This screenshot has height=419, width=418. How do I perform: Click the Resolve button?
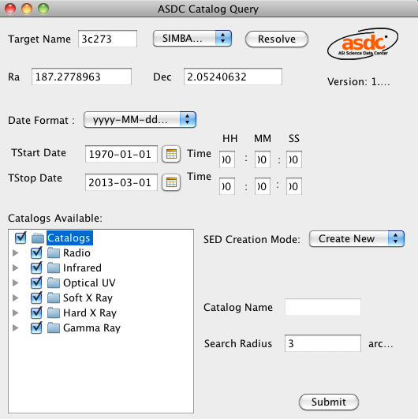pyautogui.click(x=277, y=39)
